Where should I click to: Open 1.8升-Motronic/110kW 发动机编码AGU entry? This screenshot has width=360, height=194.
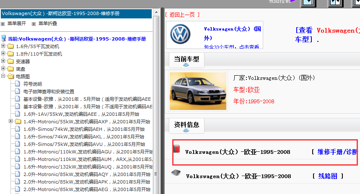pyautogui.click(x=88, y=152)
